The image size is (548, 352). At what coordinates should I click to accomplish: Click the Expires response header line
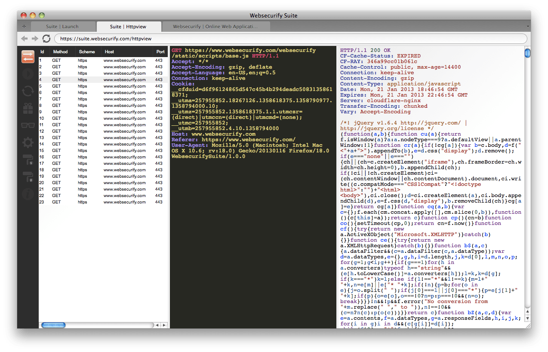point(404,95)
